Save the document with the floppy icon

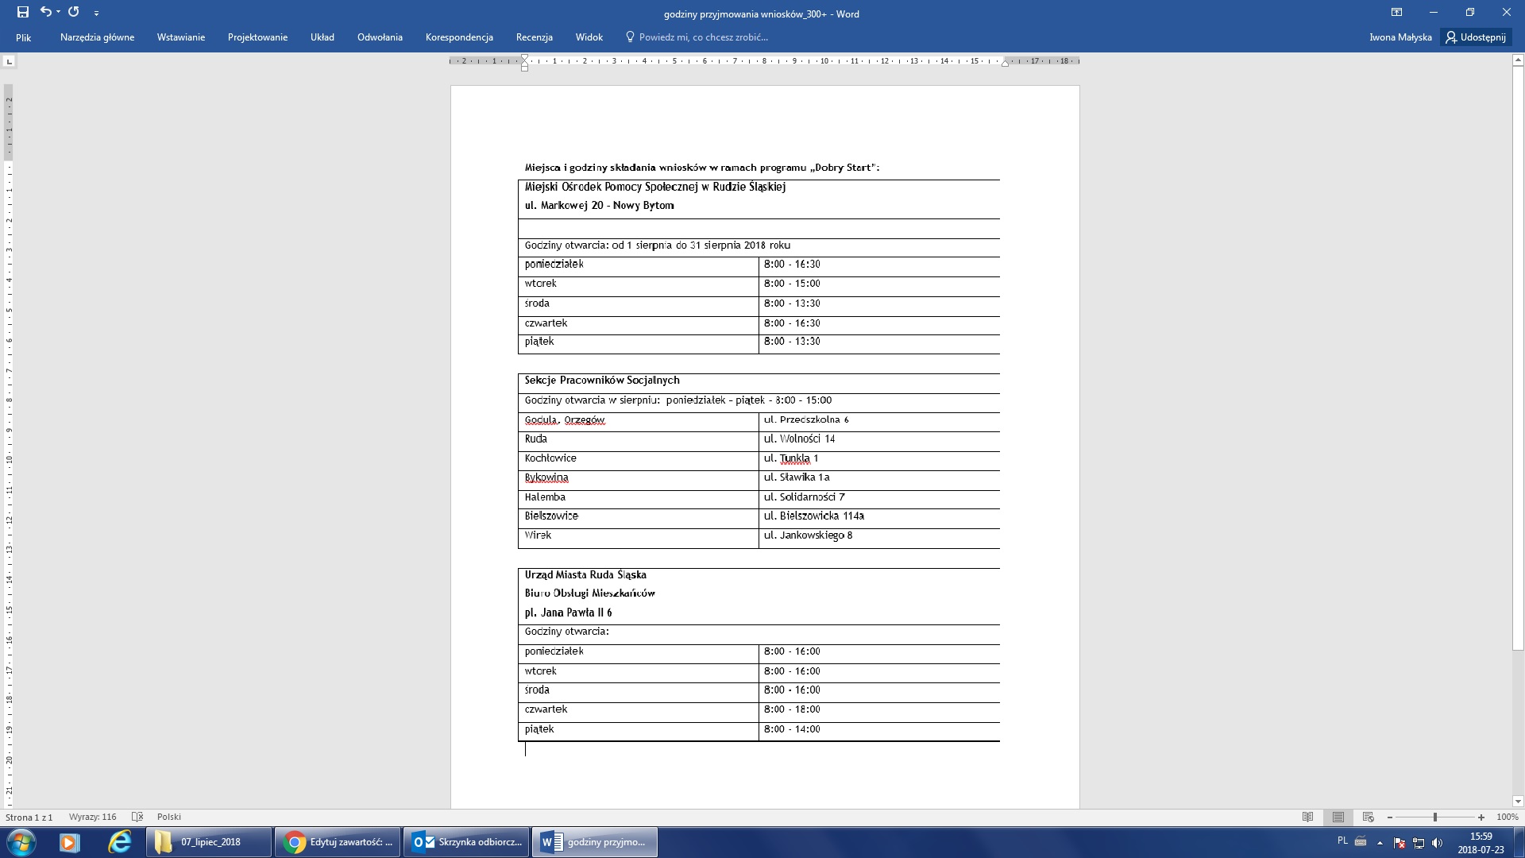pyautogui.click(x=23, y=12)
